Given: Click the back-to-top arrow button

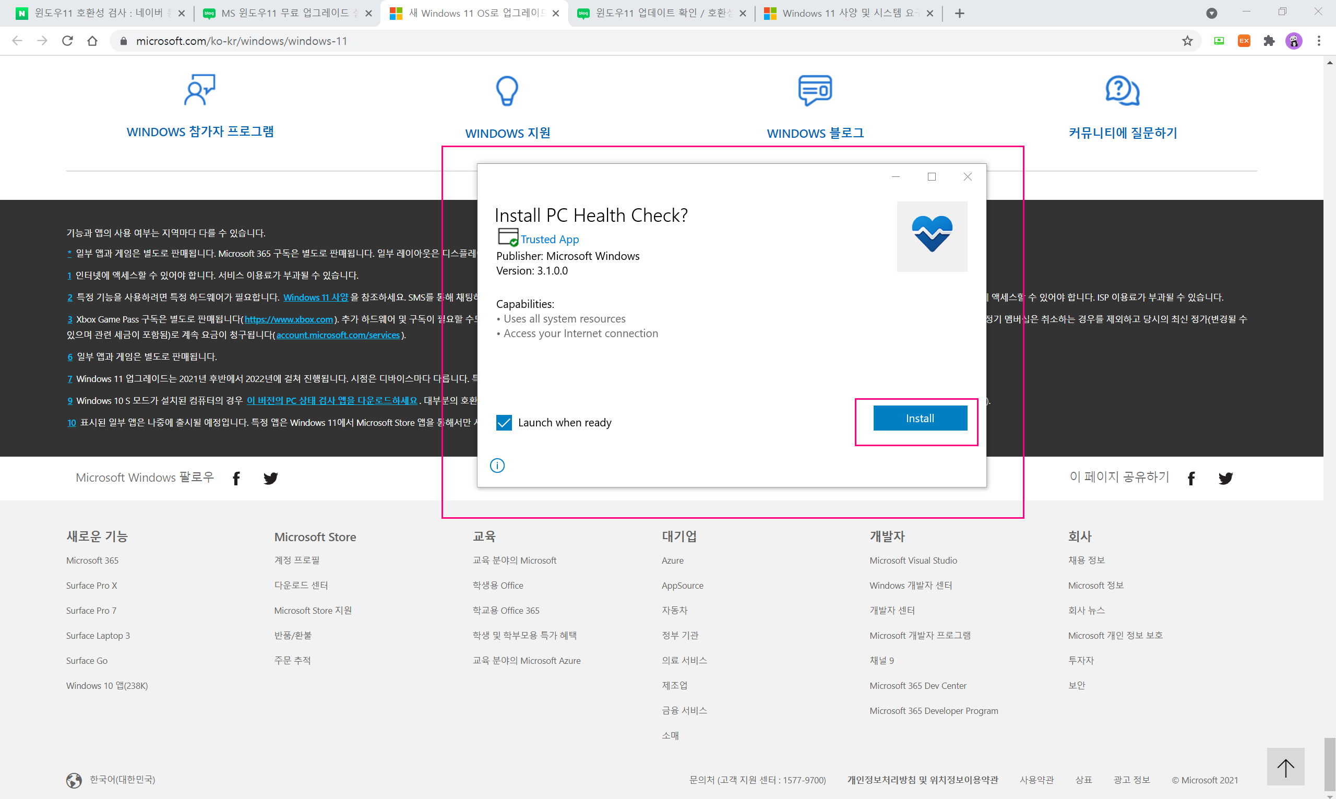Looking at the screenshot, I should [x=1285, y=767].
